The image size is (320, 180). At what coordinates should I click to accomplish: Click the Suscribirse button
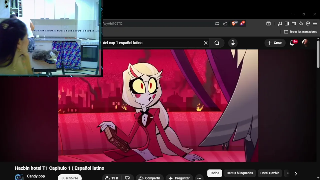point(70,177)
